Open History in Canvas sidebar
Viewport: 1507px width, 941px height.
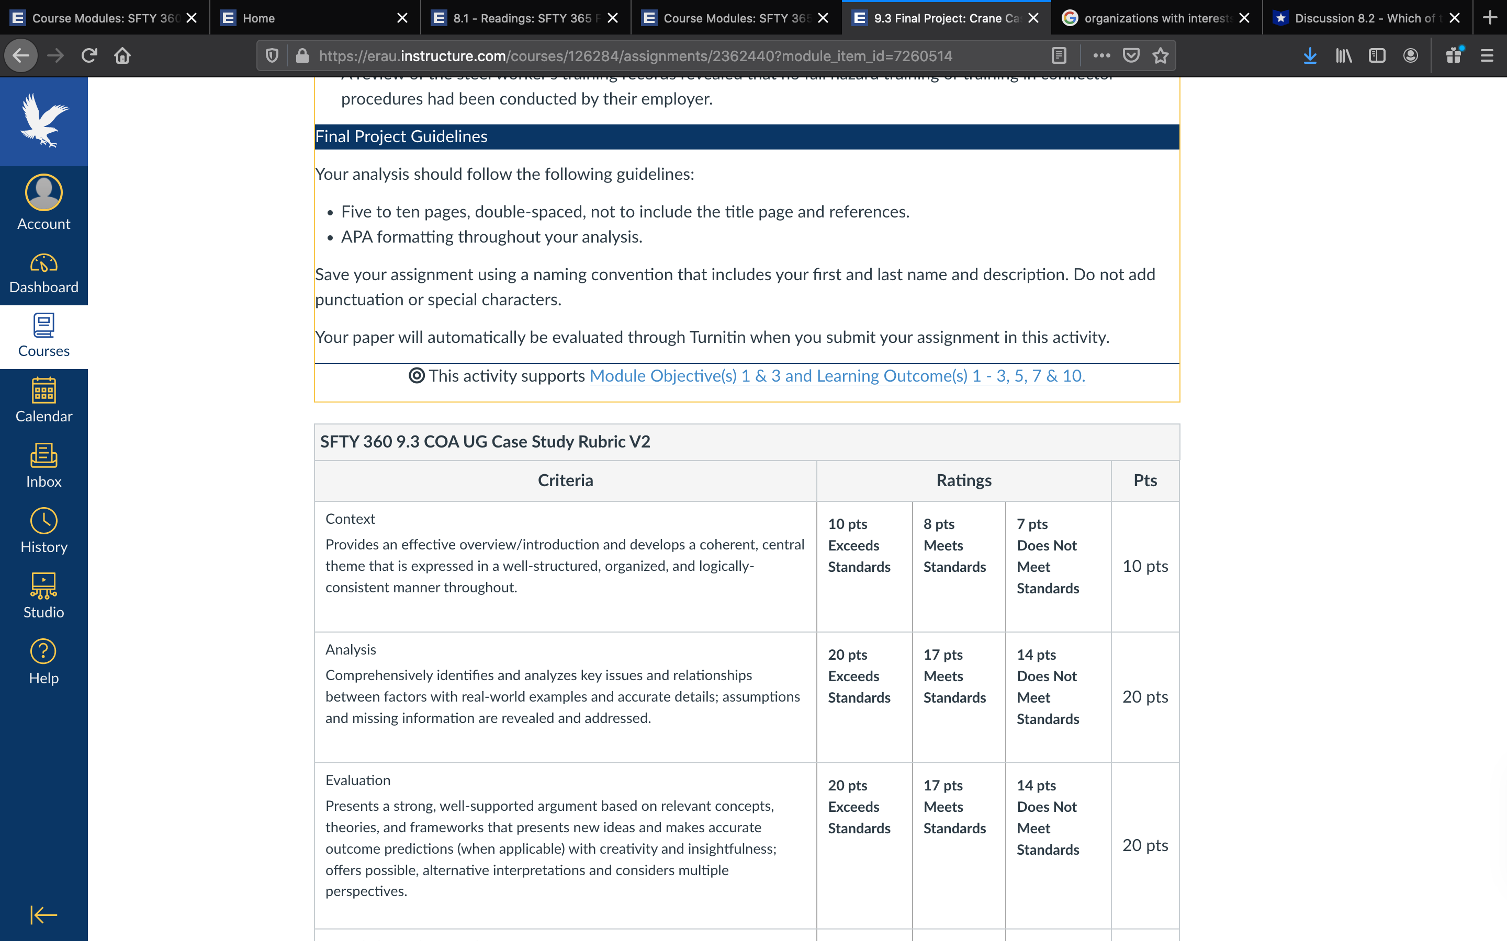[x=43, y=532]
